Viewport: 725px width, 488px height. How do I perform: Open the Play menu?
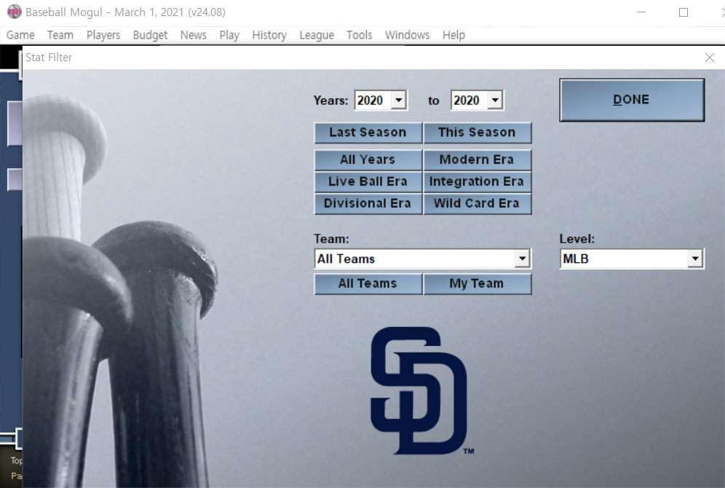(x=229, y=35)
